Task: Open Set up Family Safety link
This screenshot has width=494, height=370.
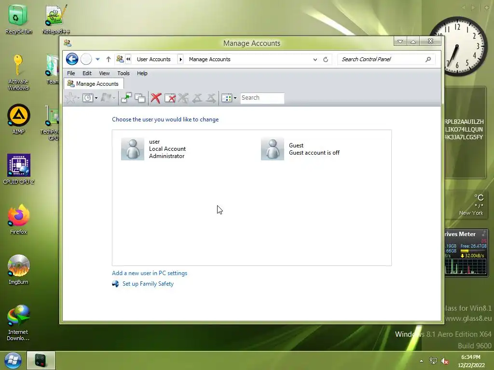Action: [148, 284]
